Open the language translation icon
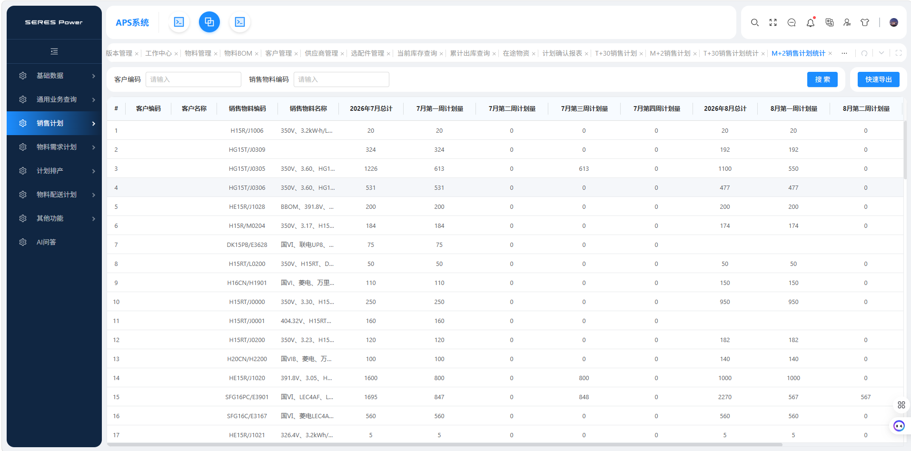 (x=829, y=22)
